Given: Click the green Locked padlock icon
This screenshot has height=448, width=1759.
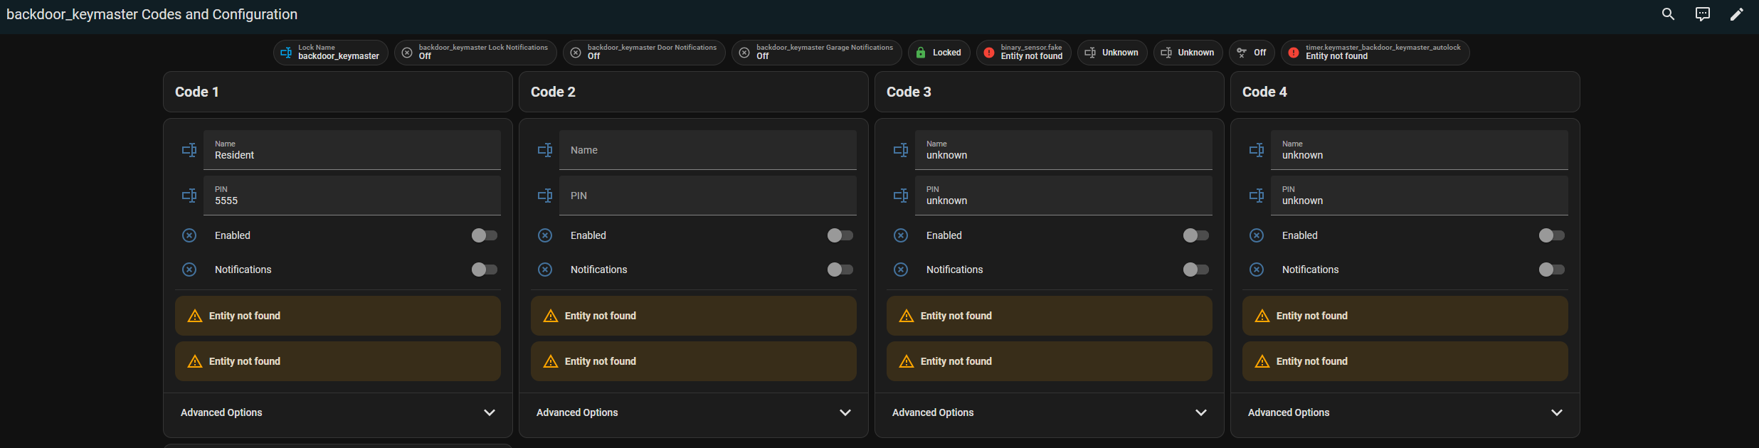Looking at the screenshot, I should (x=921, y=53).
